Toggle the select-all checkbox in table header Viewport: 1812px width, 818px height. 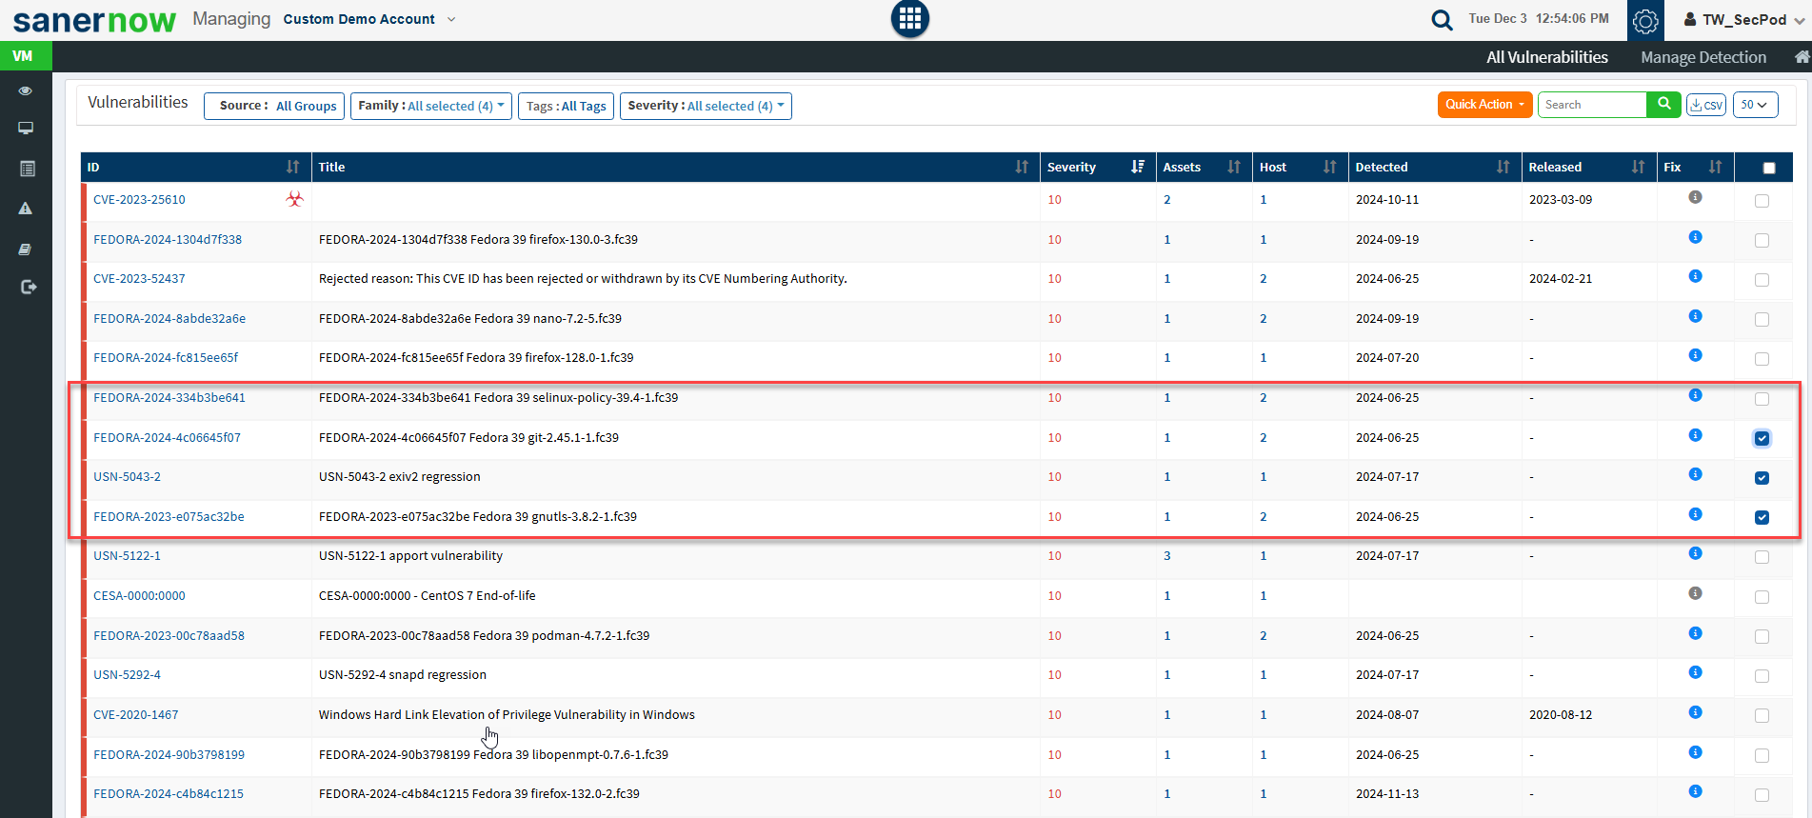(x=1769, y=168)
